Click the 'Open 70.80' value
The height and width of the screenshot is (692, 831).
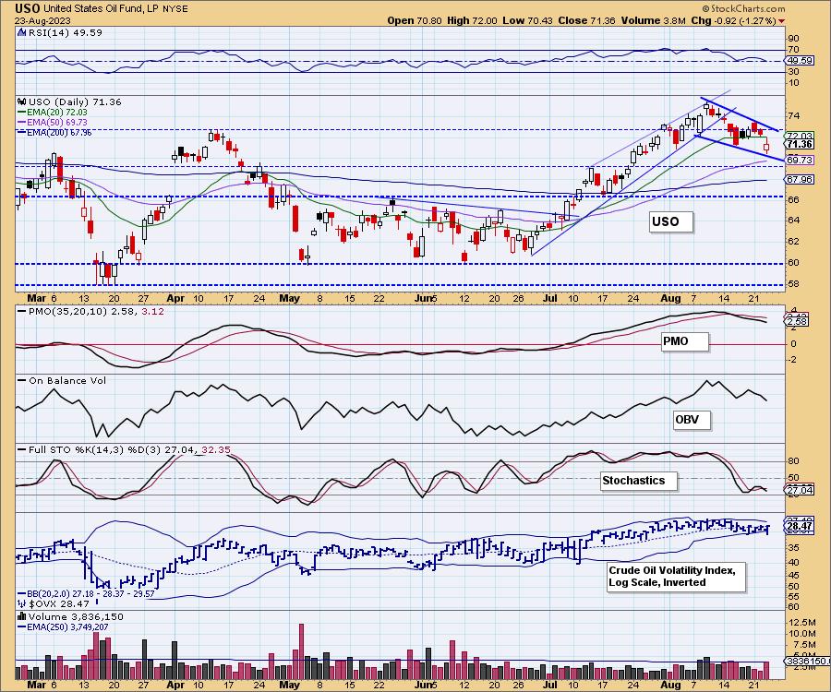[x=415, y=20]
